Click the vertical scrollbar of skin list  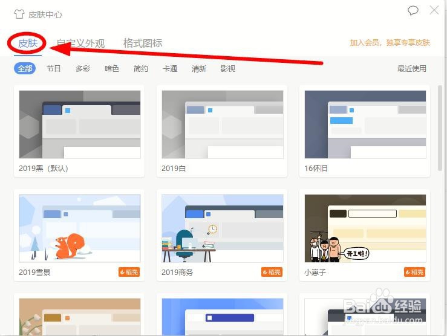click(440, 128)
